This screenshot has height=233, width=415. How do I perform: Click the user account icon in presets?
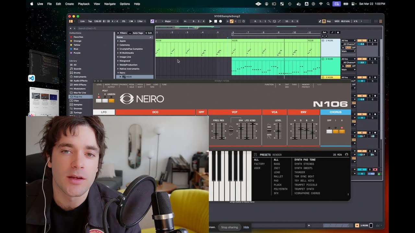click(x=347, y=155)
